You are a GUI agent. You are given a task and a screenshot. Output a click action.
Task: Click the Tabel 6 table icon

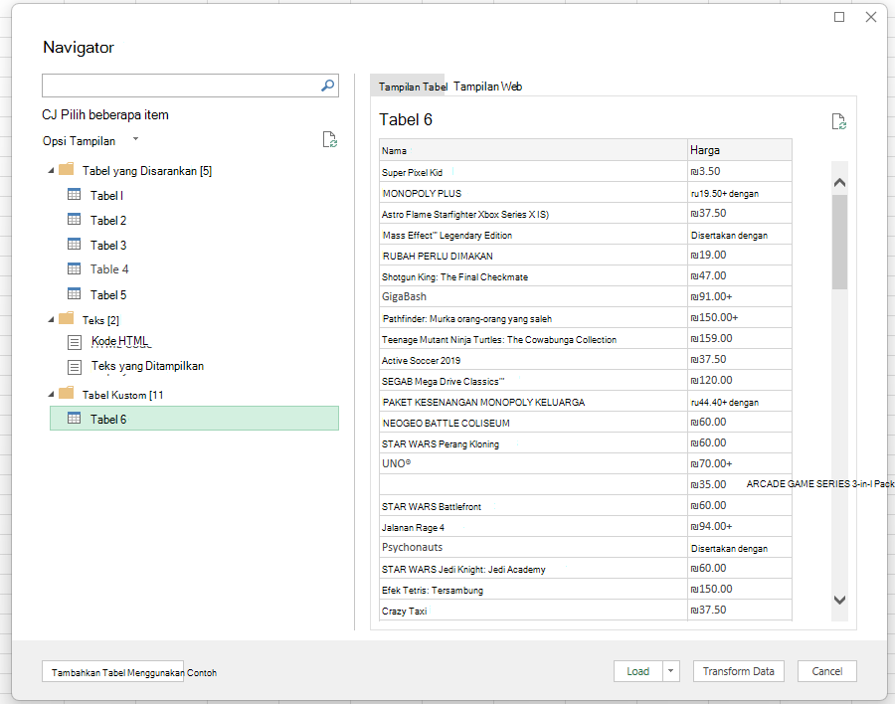[75, 419]
